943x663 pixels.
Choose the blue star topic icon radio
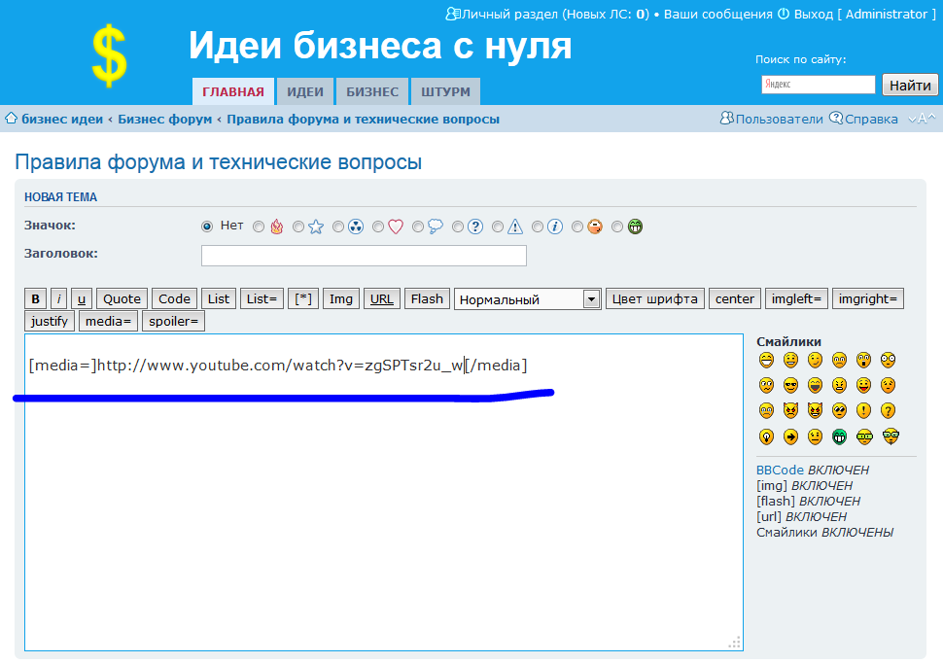tap(298, 227)
